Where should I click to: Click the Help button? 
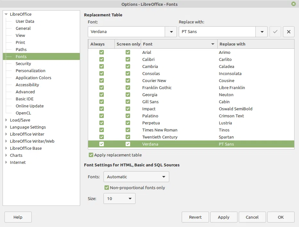click(x=18, y=217)
